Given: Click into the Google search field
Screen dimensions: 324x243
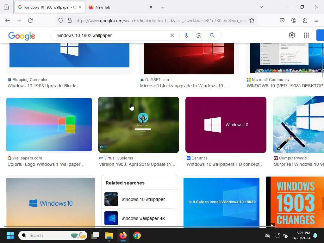Looking at the screenshot, I should click(112, 35).
